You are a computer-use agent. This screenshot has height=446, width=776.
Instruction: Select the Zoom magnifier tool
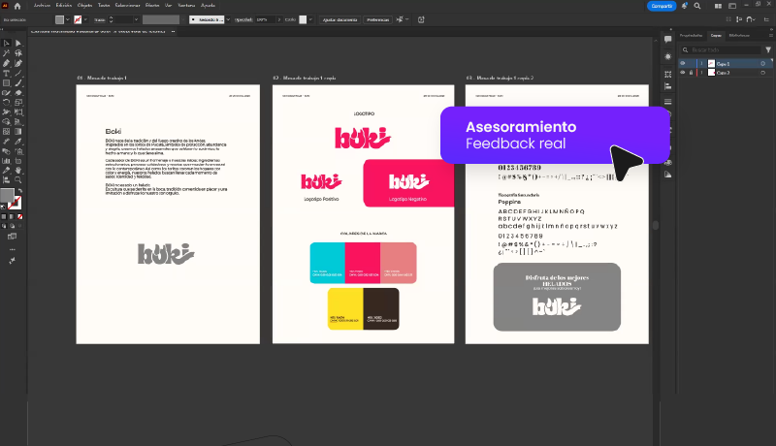(x=19, y=179)
